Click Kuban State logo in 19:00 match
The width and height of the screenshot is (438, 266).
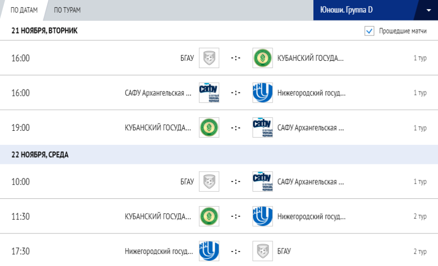pyautogui.click(x=209, y=127)
